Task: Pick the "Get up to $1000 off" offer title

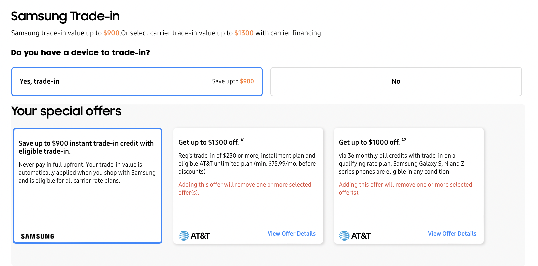Action: (369, 142)
